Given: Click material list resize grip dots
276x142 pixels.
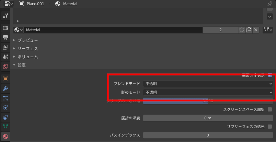Looking at the screenshot, I should pos(141,21).
